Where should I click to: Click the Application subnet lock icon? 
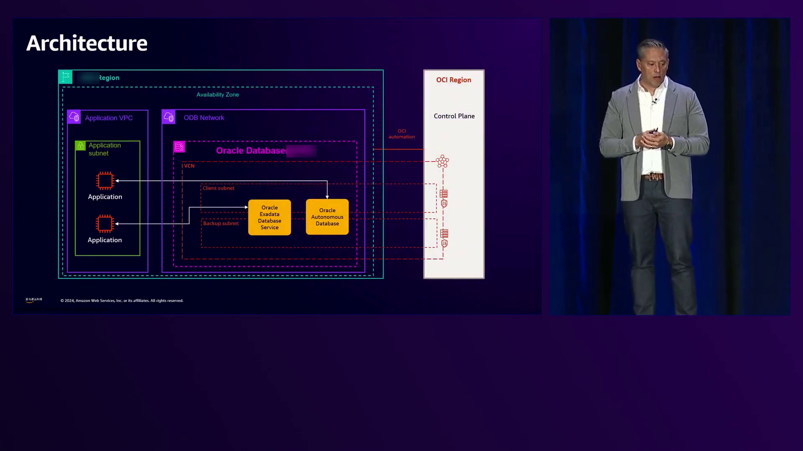click(x=80, y=146)
